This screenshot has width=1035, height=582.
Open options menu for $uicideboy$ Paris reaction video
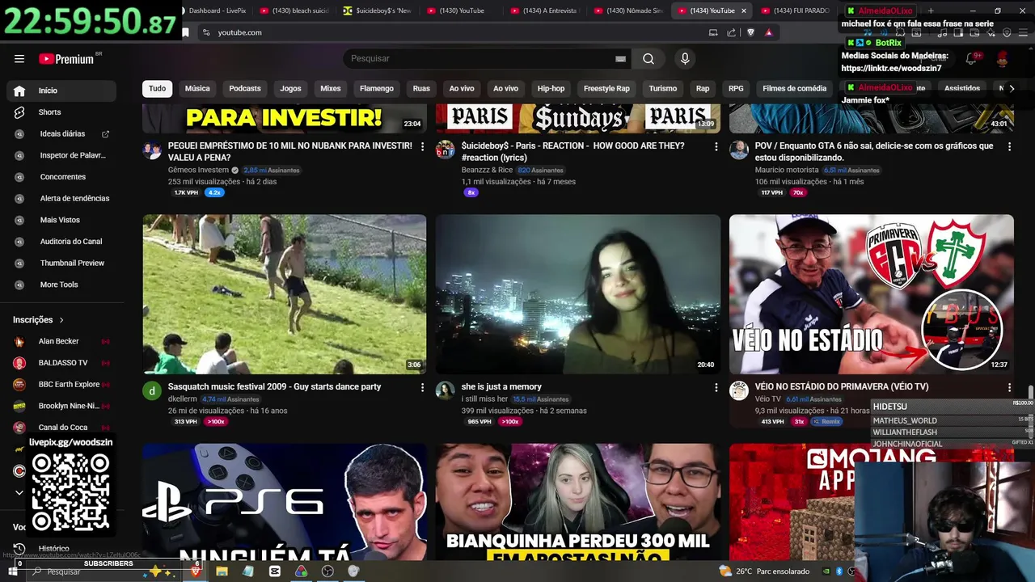click(x=716, y=146)
